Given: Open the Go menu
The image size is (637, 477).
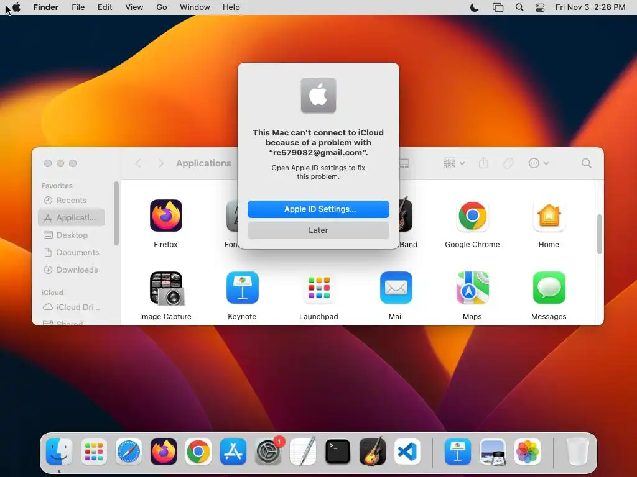Looking at the screenshot, I should coord(162,7).
